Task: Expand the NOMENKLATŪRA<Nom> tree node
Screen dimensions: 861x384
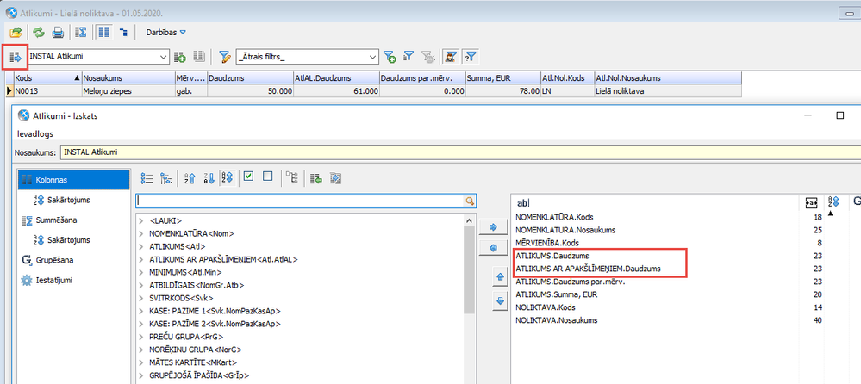Action: [x=140, y=233]
